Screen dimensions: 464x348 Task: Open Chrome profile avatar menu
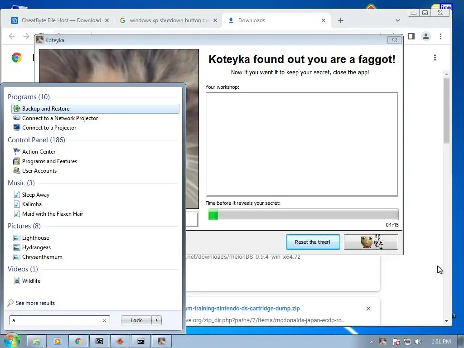(x=426, y=36)
